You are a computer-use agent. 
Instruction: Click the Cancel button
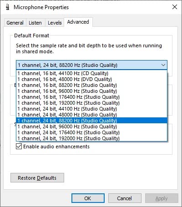point(125,198)
